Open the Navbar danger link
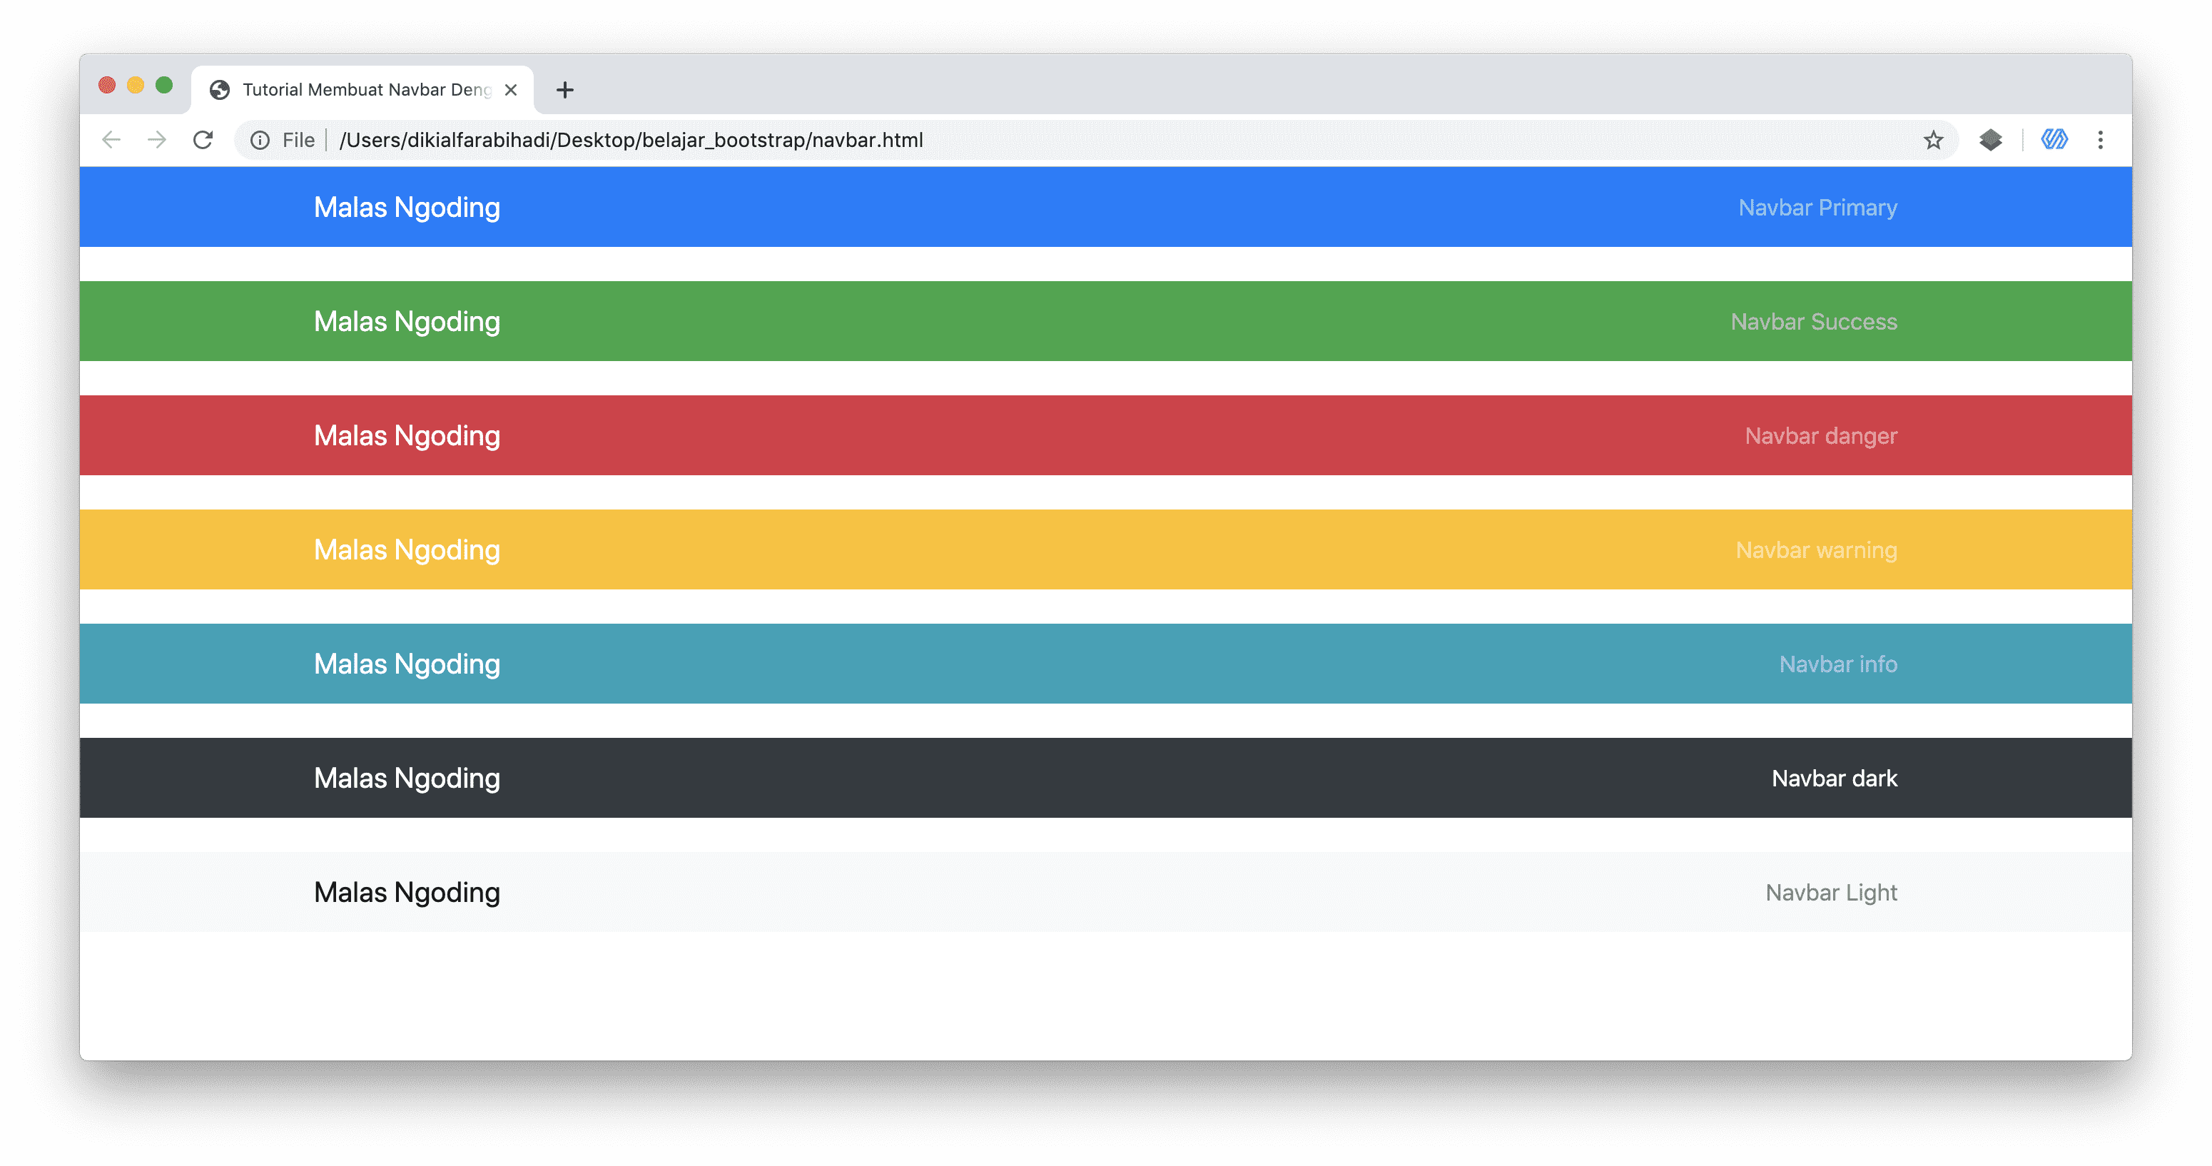Viewport: 2212px width, 1166px height. 1820,436
